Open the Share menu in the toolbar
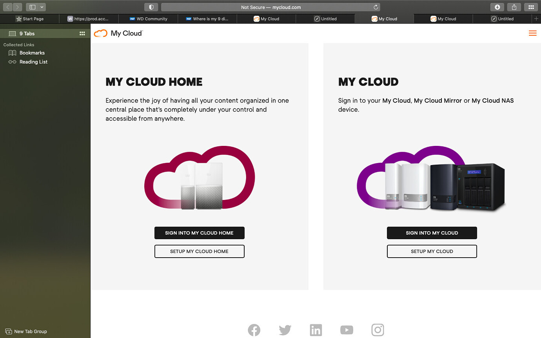Image resolution: width=541 pixels, height=338 pixels. pos(514,7)
